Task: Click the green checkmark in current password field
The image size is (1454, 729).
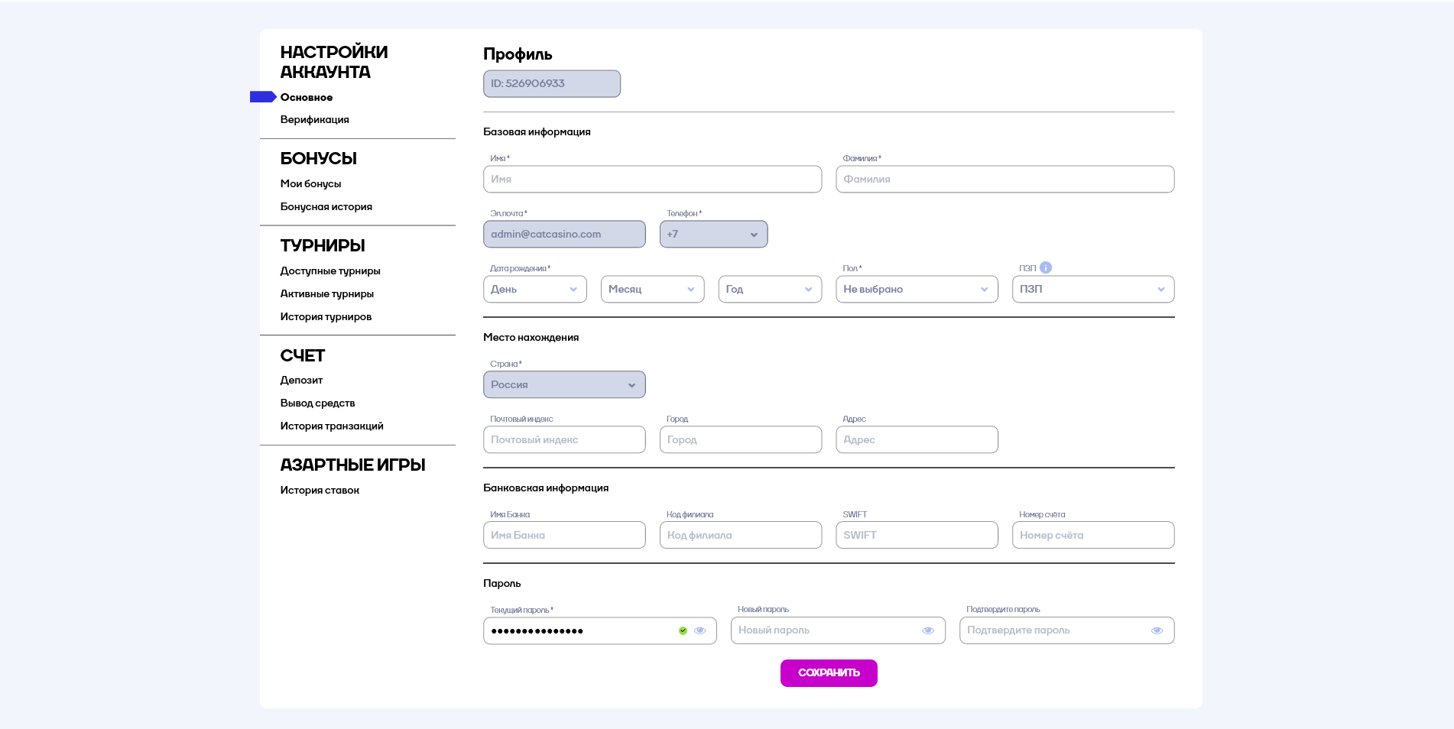Action: (x=683, y=631)
